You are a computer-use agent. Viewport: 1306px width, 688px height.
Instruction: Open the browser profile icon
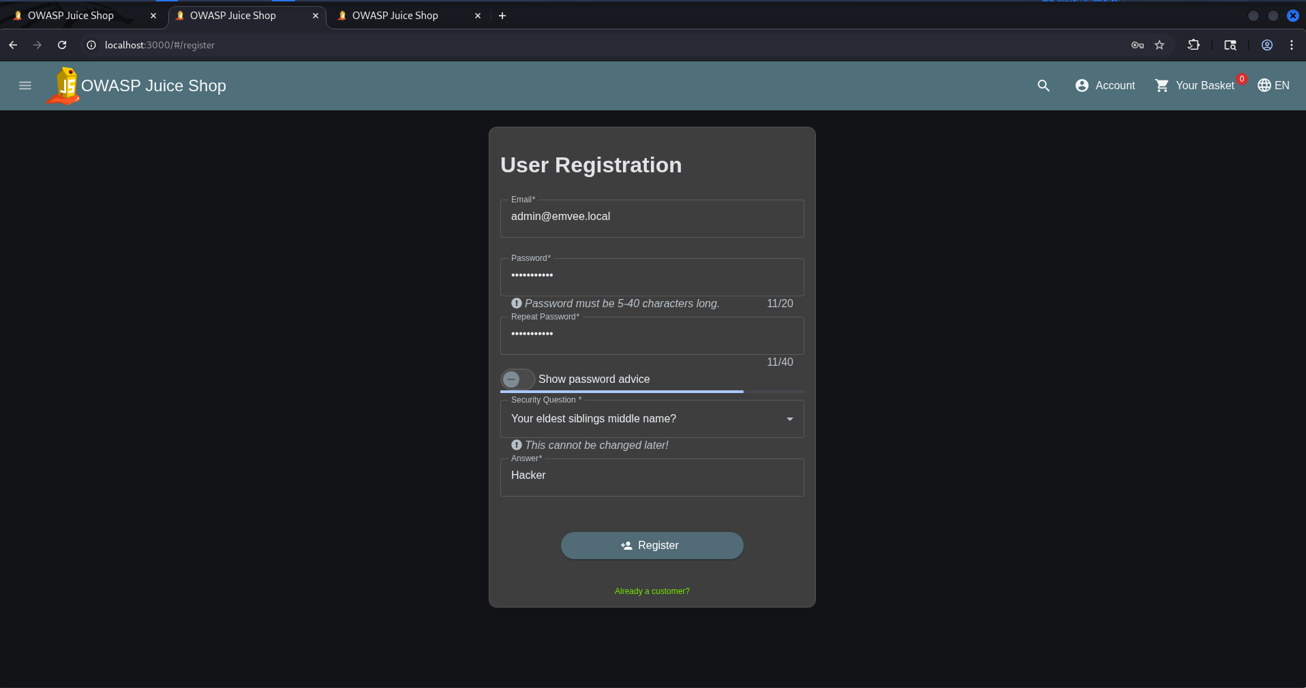tap(1267, 45)
